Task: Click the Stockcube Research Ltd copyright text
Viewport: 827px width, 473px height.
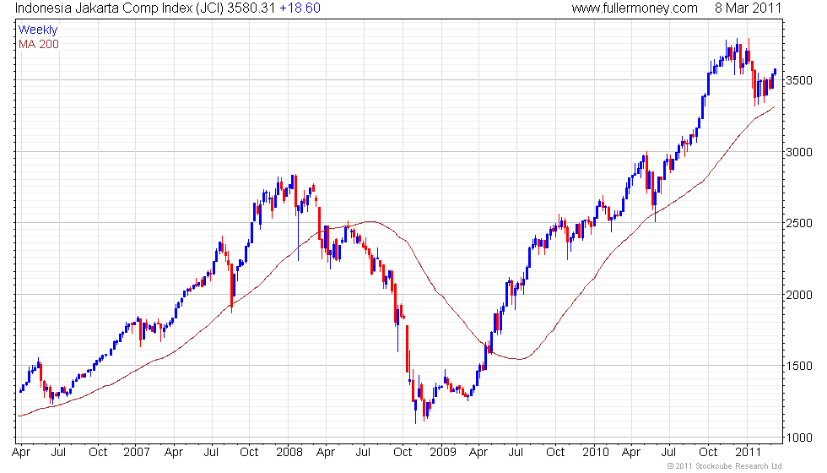Action: 724,466
